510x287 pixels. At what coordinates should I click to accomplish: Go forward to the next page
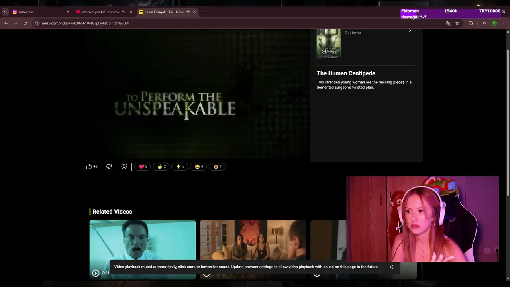16,23
